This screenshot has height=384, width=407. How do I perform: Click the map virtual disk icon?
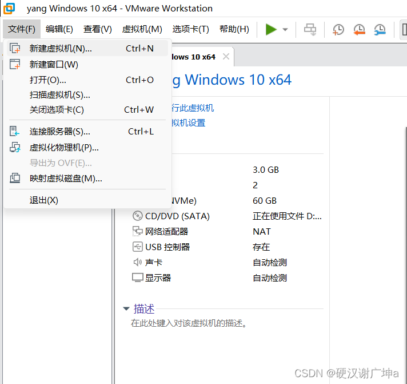[15, 178]
